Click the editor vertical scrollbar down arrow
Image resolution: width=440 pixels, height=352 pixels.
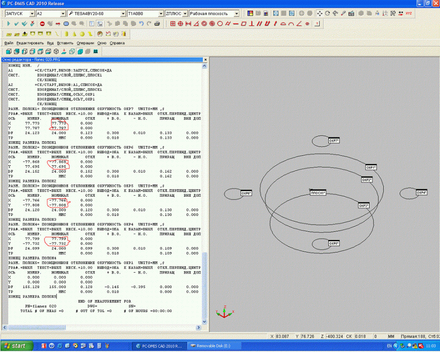(x=204, y=321)
